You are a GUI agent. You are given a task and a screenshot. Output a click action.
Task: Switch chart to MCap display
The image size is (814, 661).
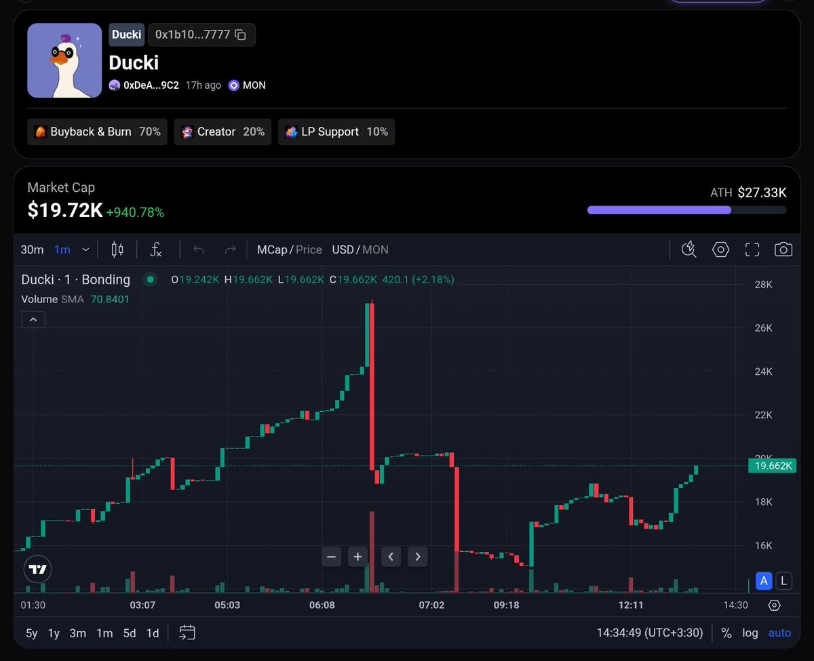[272, 249]
